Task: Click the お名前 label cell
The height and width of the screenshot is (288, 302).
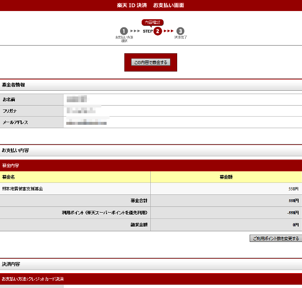Action: 32,99
